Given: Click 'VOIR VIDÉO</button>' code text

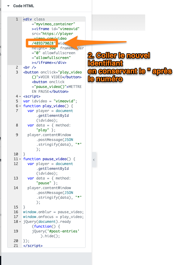Looking at the screenshot, I should 61,77.
